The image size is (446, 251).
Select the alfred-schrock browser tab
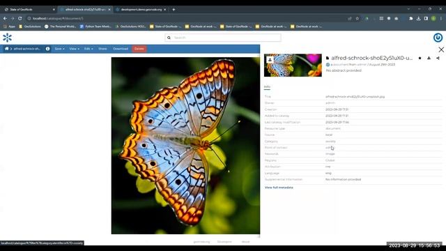coord(85,9)
